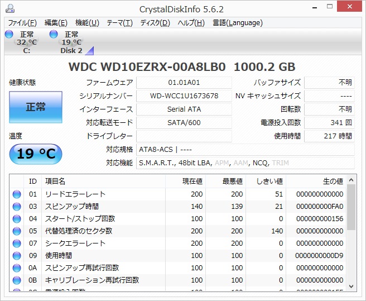Click the power-on hours field 217 時間
The height and width of the screenshot is (301, 366).
pos(329,136)
